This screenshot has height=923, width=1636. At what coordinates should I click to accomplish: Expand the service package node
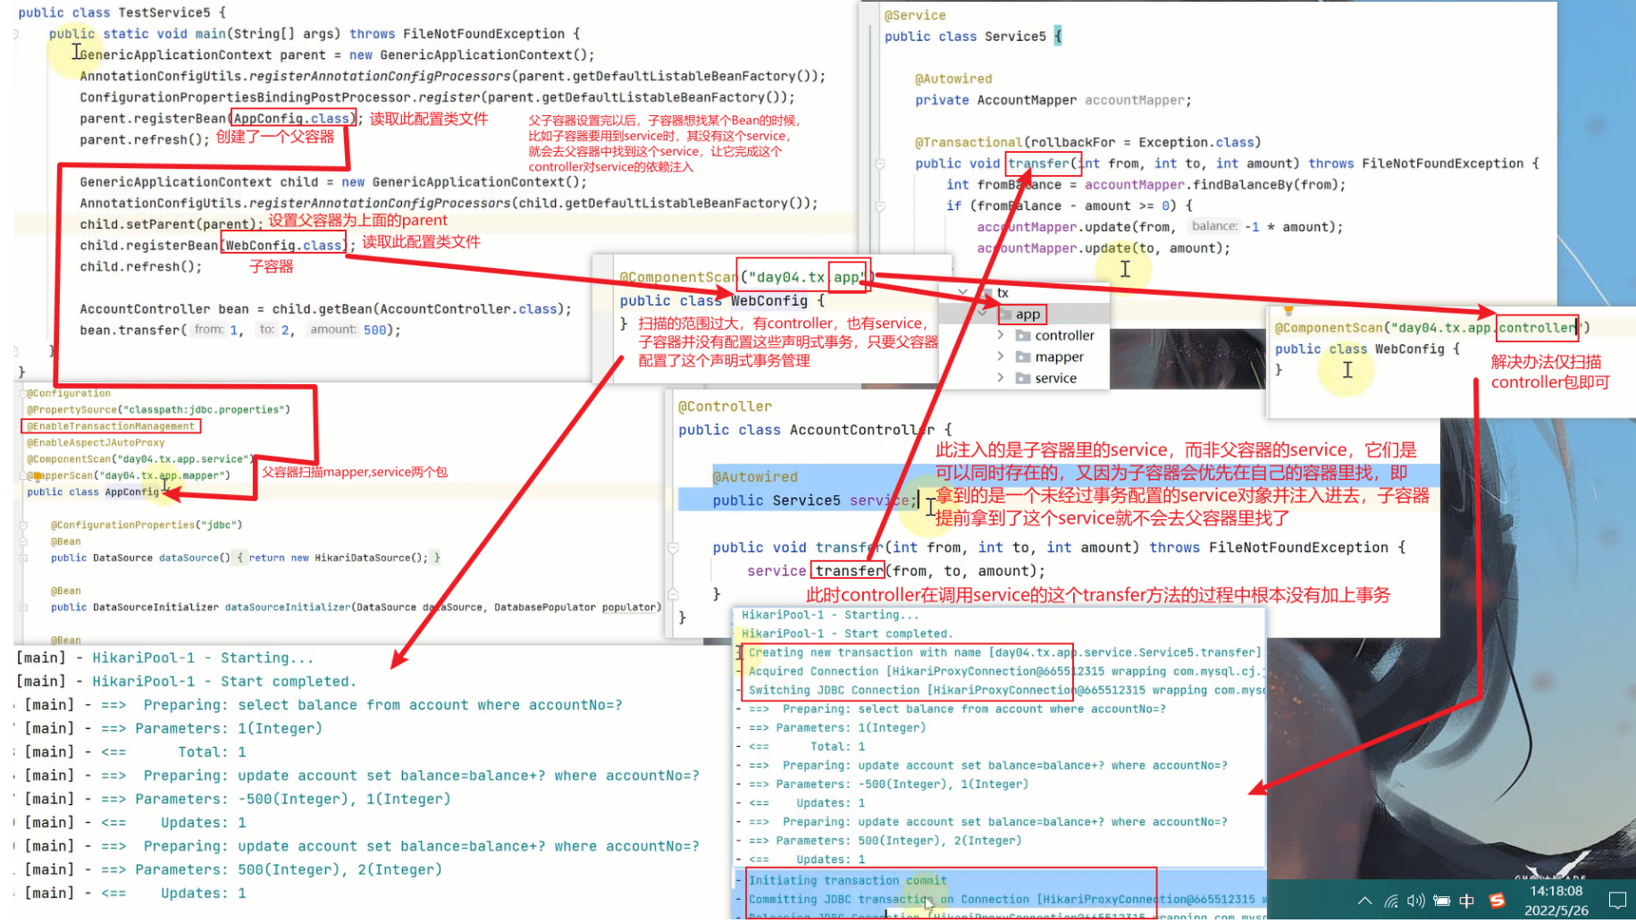pyautogui.click(x=1000, y=378)
